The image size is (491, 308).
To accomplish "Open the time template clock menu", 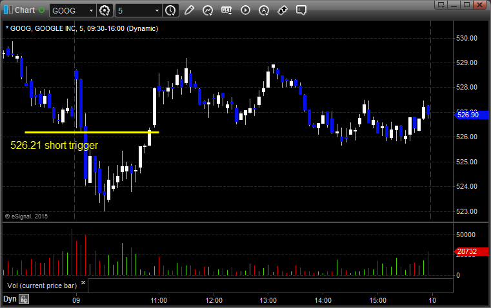I will point(171,10).
